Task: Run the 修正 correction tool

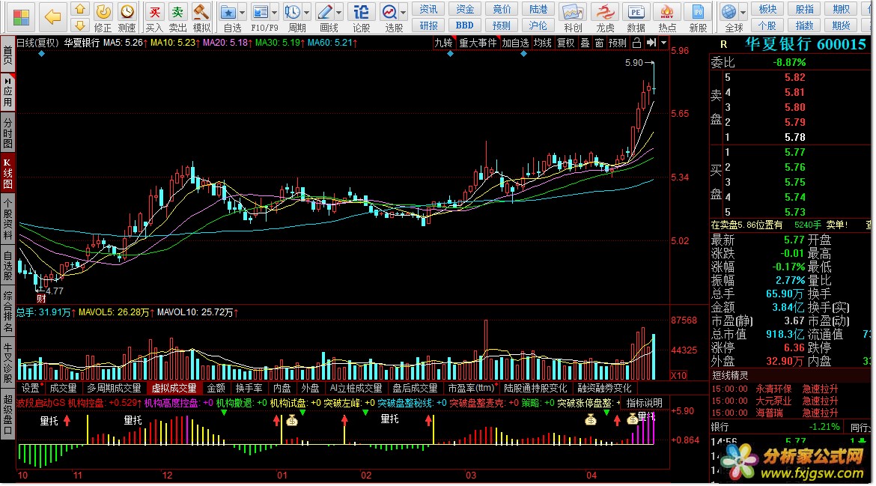Action: (103, 18)
